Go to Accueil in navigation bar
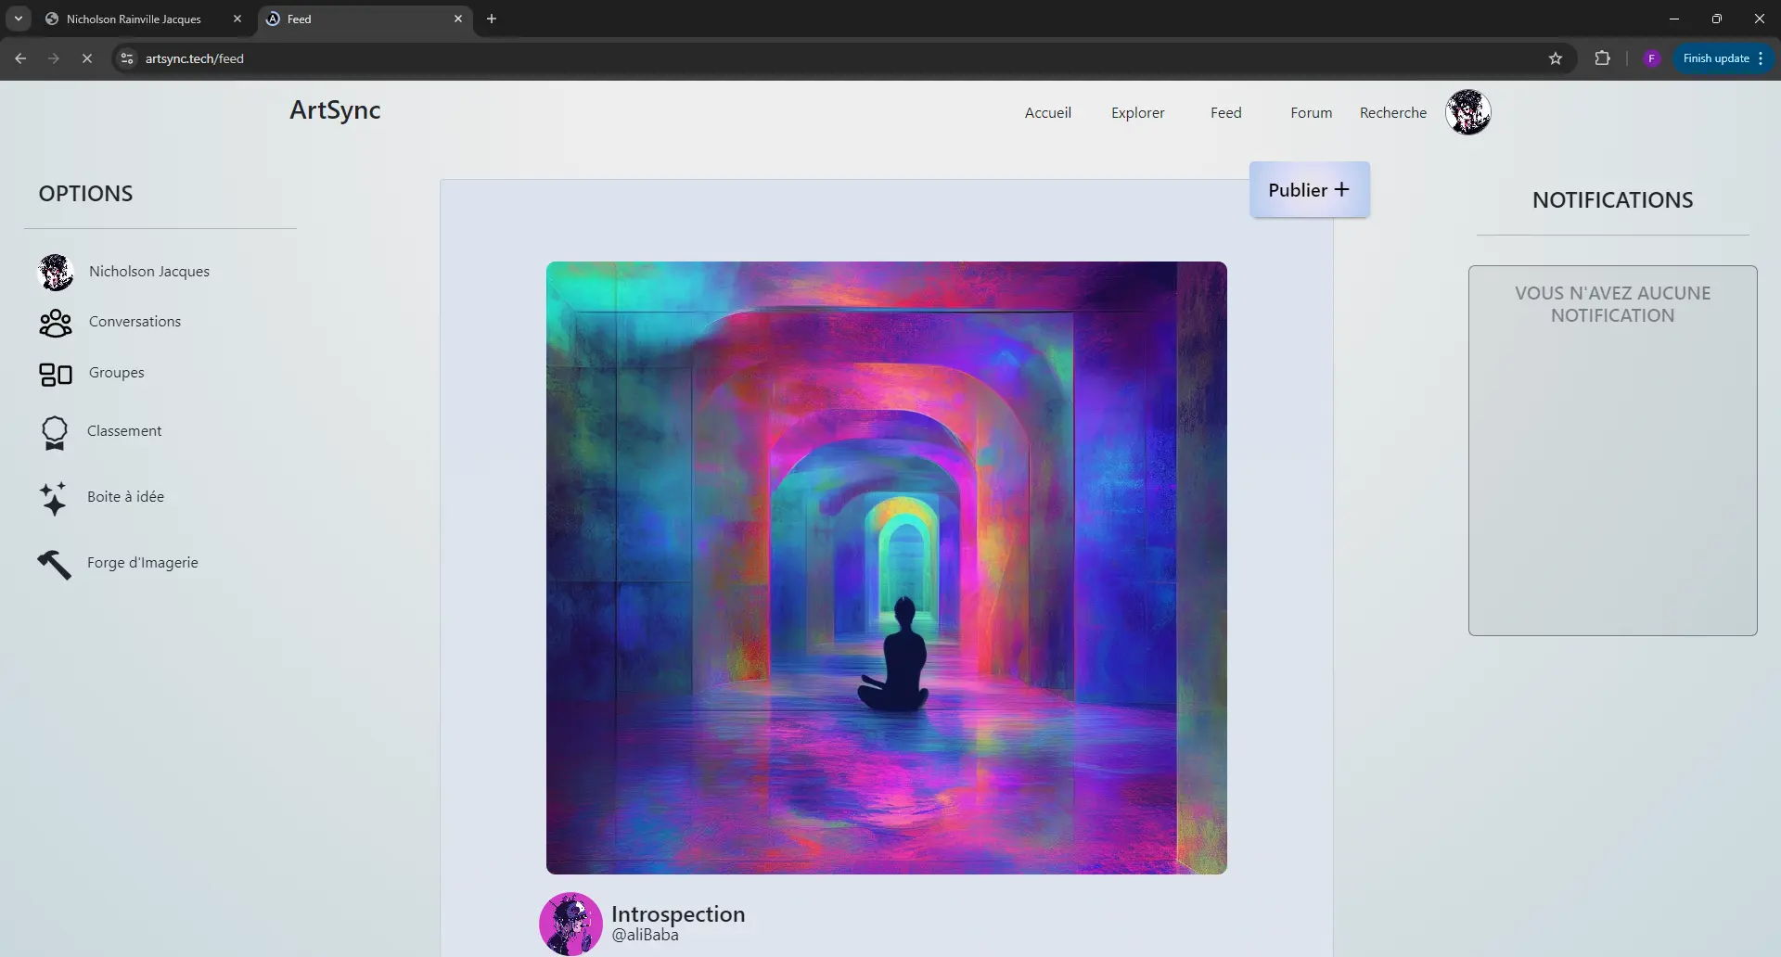 pos(1047,113)
